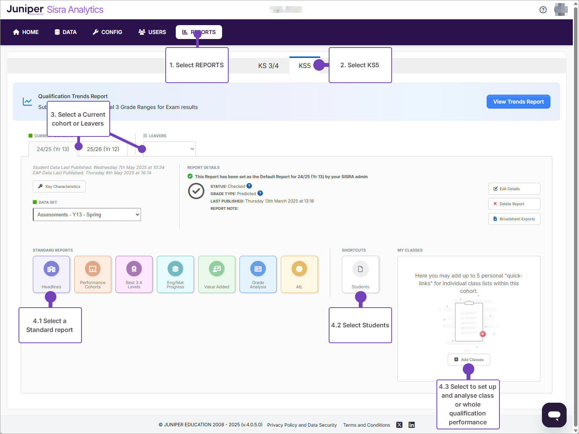This screenshot has height=434, width=579.
Task: Select the 25/26 (Yr 12) cohort tab
Action: (x=103, y=149)
